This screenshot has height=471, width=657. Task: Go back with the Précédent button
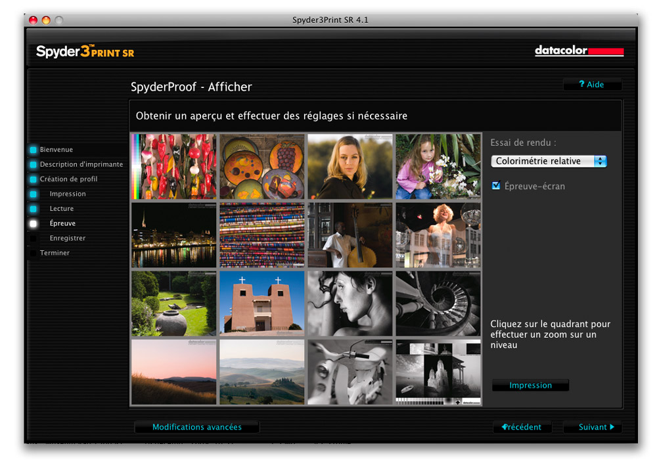point(522,427)
